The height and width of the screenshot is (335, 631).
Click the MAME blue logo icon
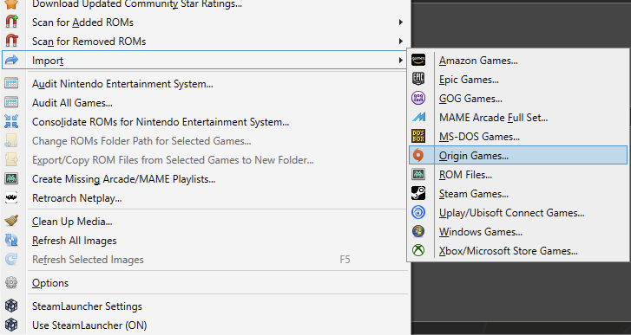(x=418, y=117)
